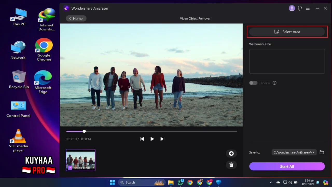
Task: Select the Microsoft Edge desktop shortcut
Action: [43, 82]
